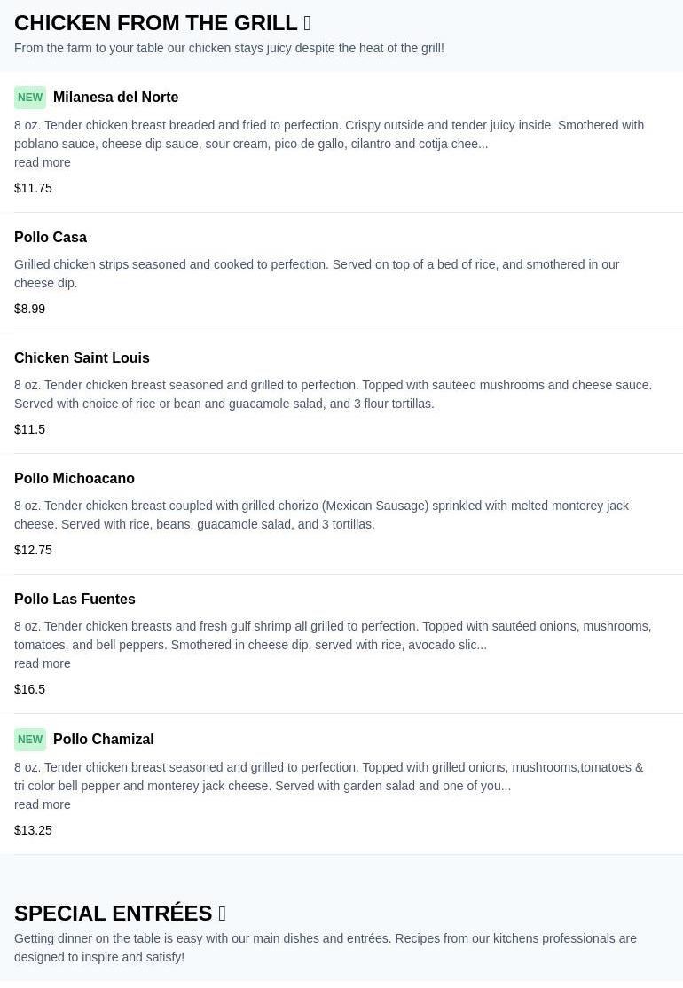This screenshot has height=988, width=683.
Task: Click the Special Entrées section heading
Action: pyautogui.click(x=114, y=914)
